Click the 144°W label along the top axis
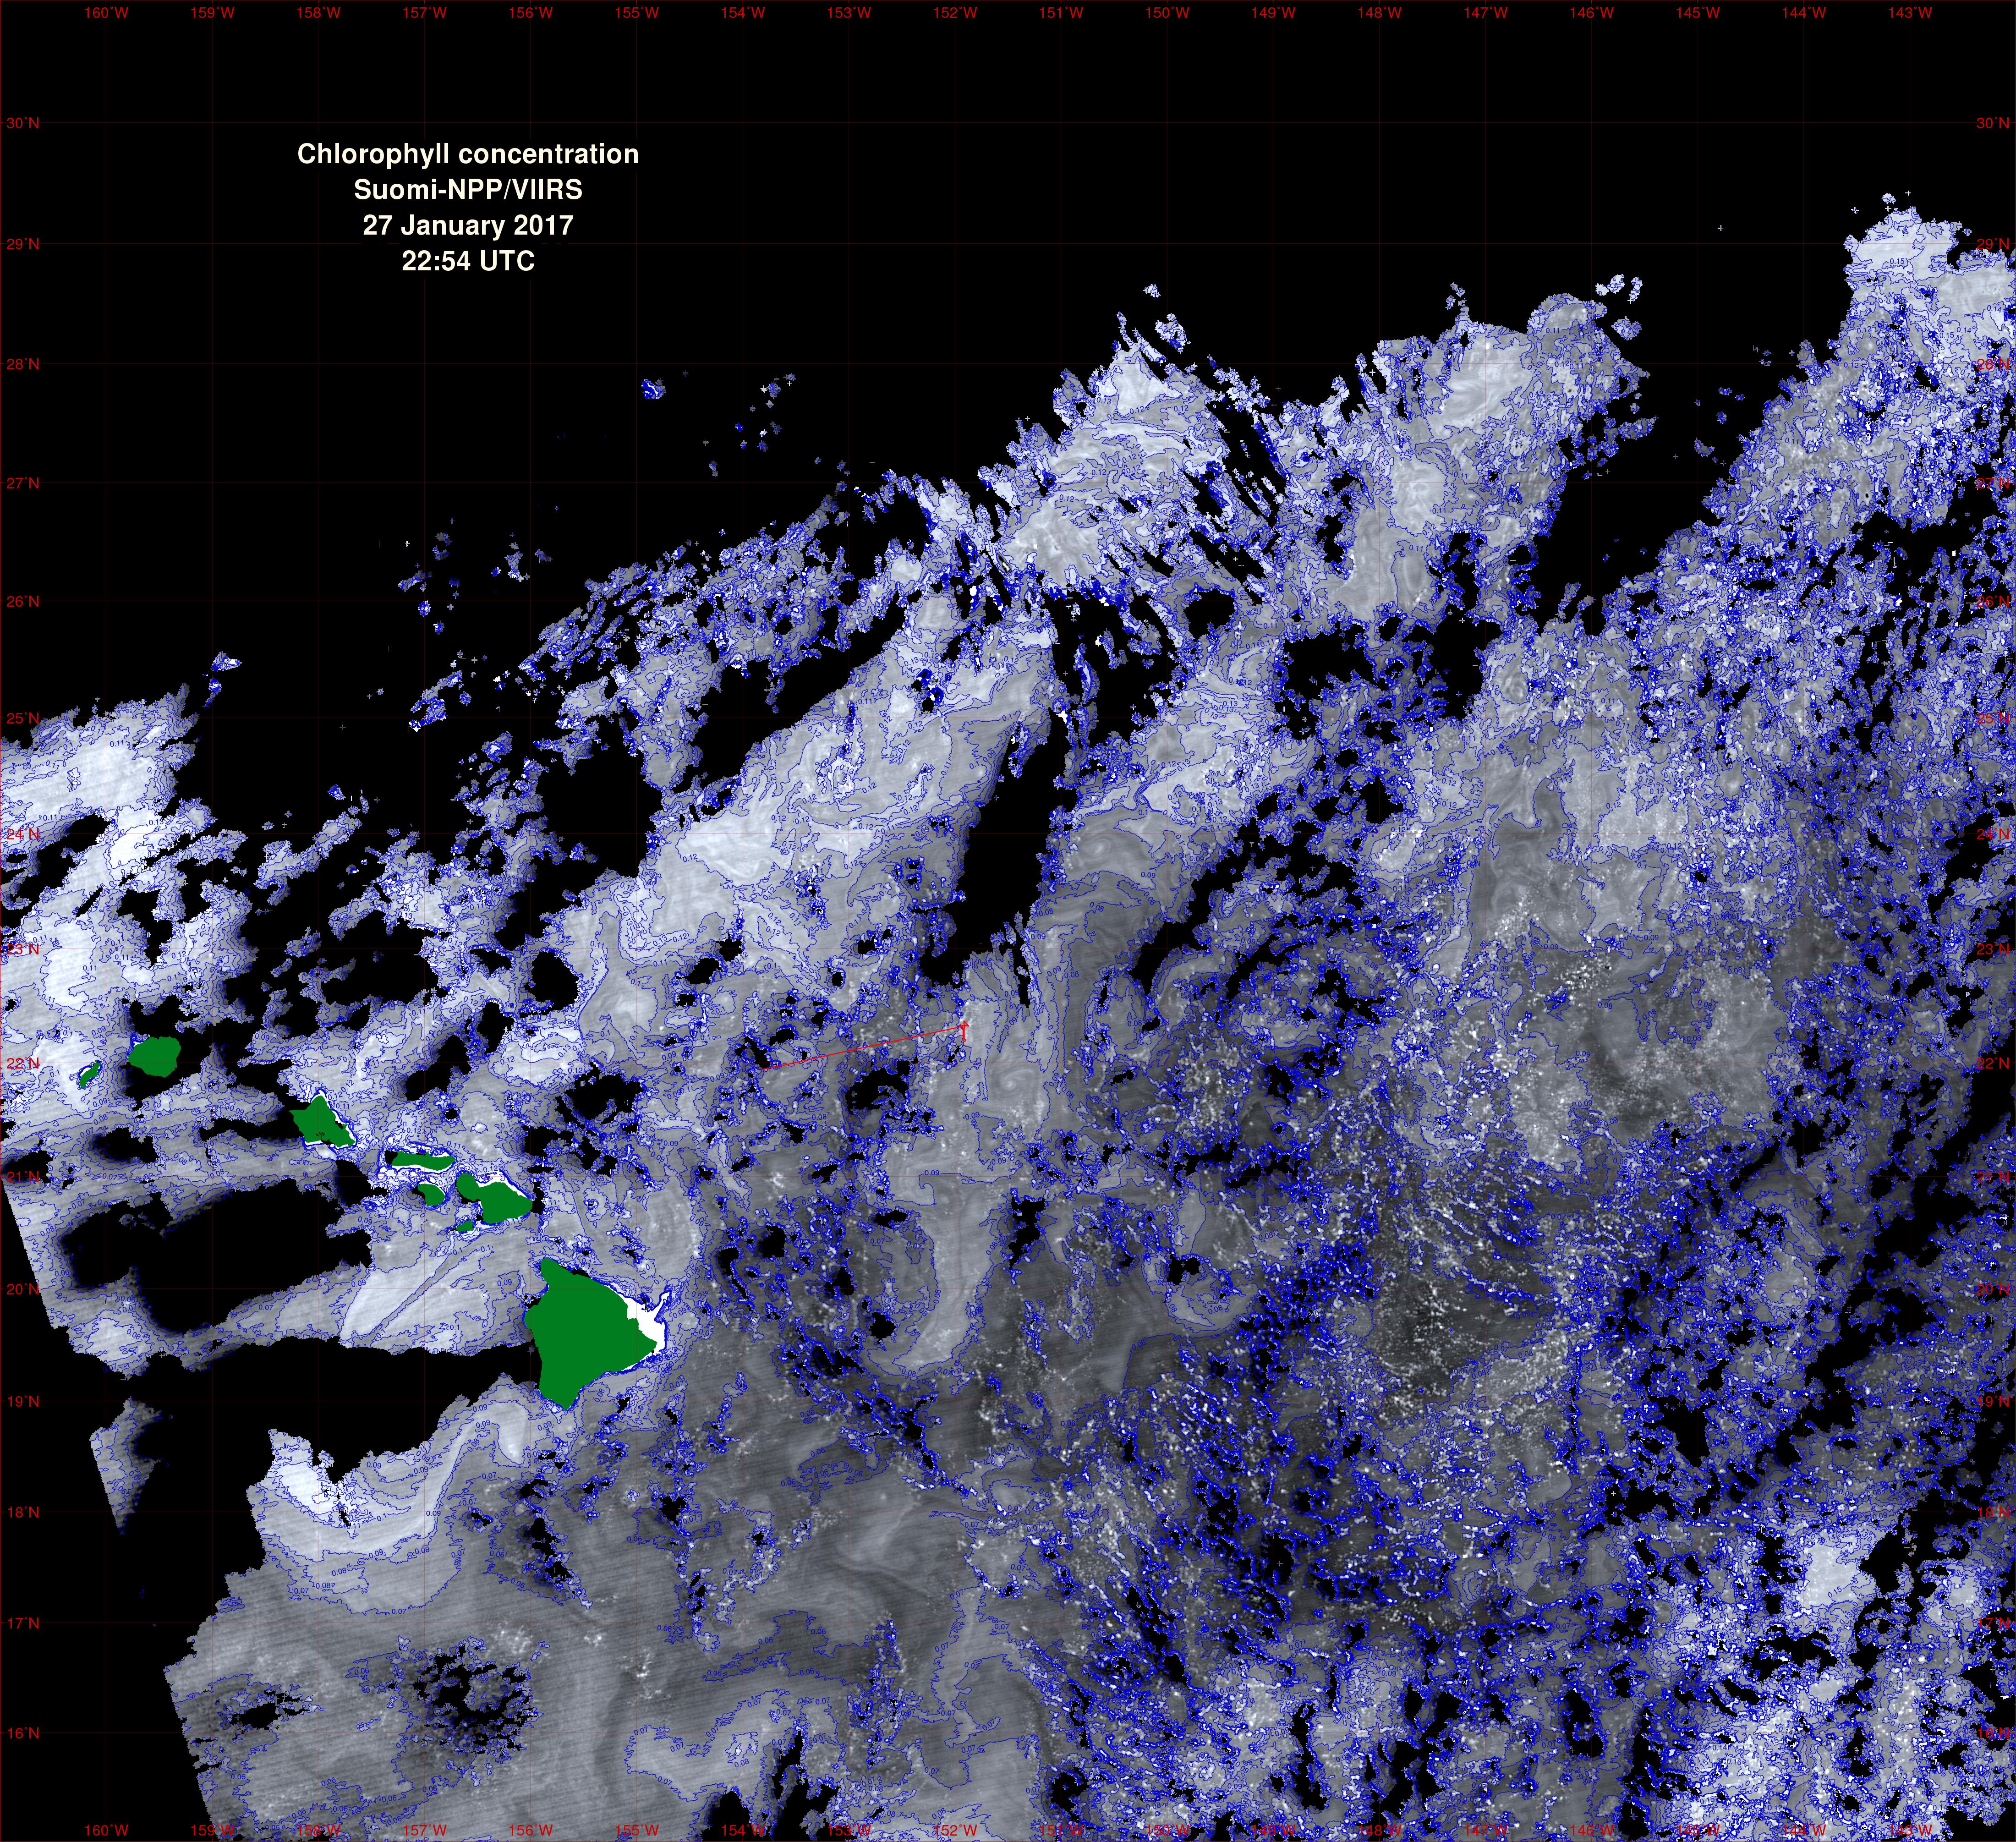The height and width of the screenshot is (1842, 2016). pyautogui.click(x=1804, y=13)
